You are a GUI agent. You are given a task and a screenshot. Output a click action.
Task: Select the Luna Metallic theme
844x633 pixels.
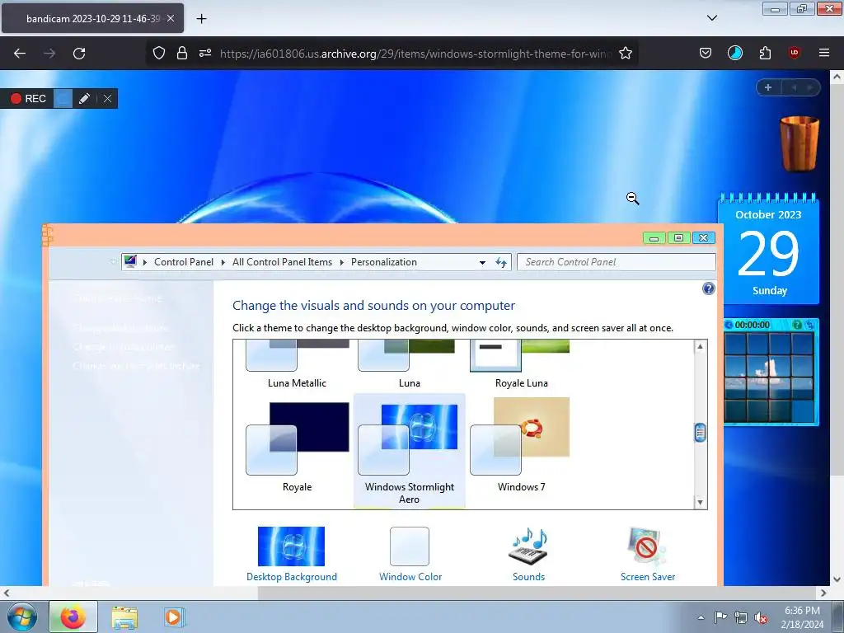coord(297,363)
